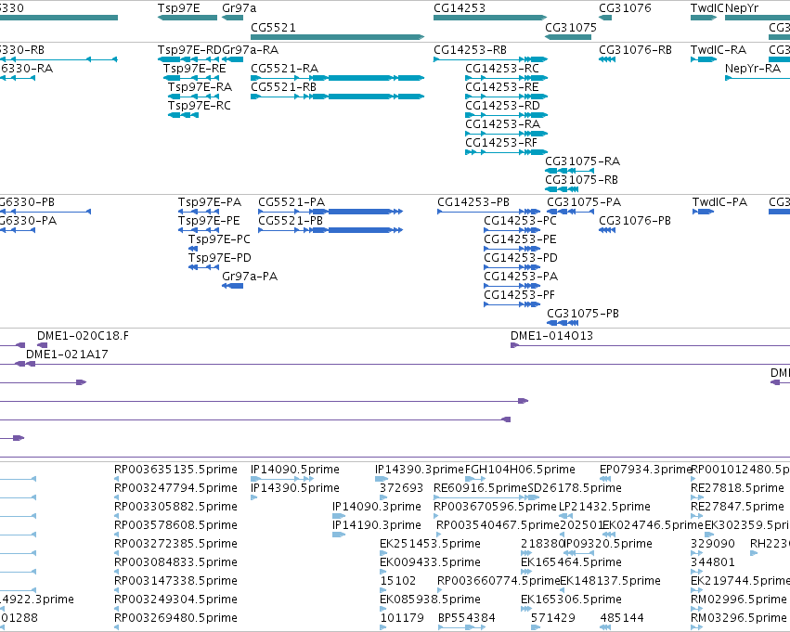Click the Tsp97E gene label
The height and width of the screenshot is (632, 790).
coord(178,8)
